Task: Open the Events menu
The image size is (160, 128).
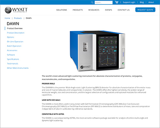Action: pos(108,10)
